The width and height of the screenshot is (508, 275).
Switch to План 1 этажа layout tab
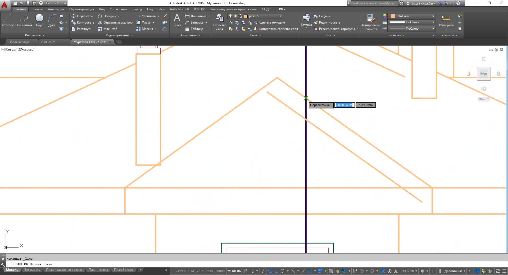click(98, 270)
